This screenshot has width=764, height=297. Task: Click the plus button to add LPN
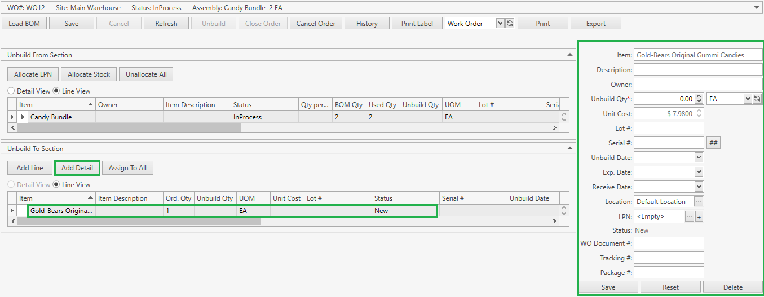pos(699,216)
